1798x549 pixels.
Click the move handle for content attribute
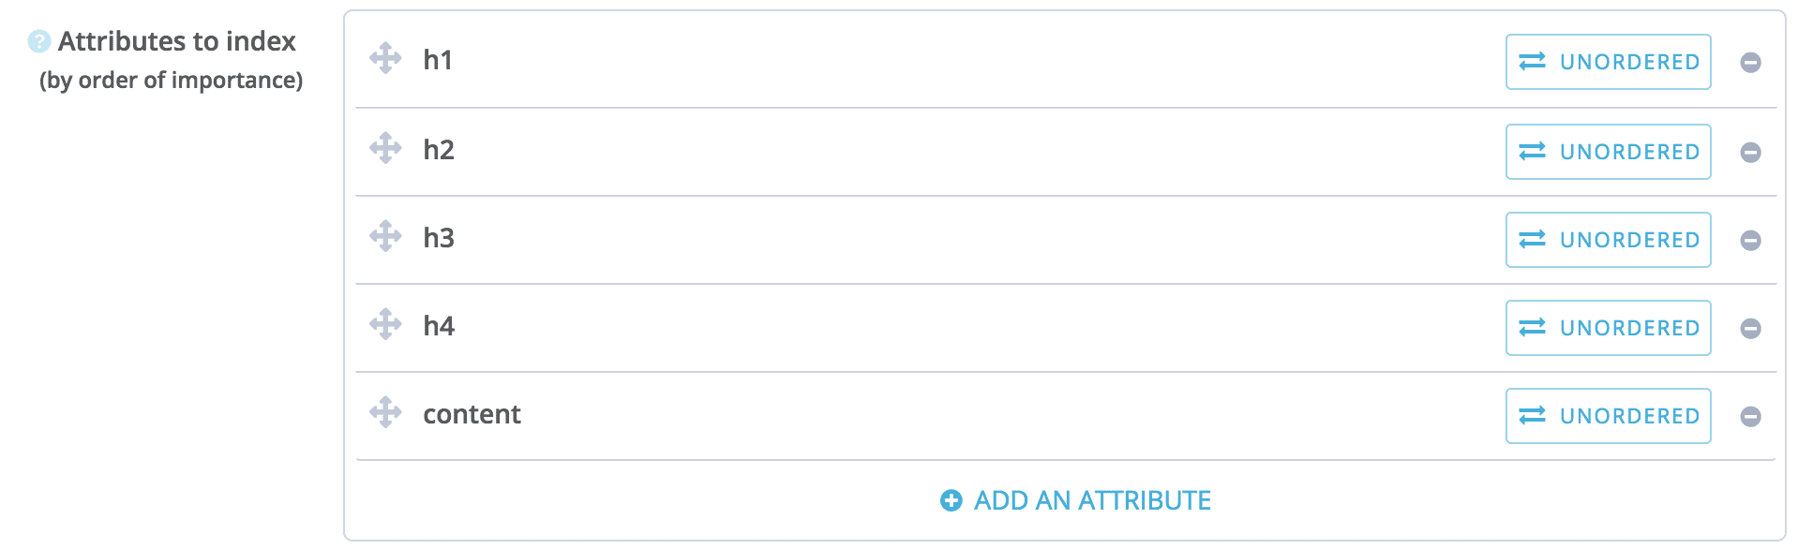coord(385,412)
